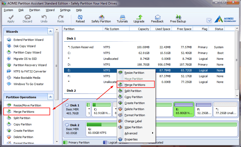Image resolution: width=241 pixels, height=147 pixels.
Task: Click the Discard toolbar icon
Action: coord(27,19)
